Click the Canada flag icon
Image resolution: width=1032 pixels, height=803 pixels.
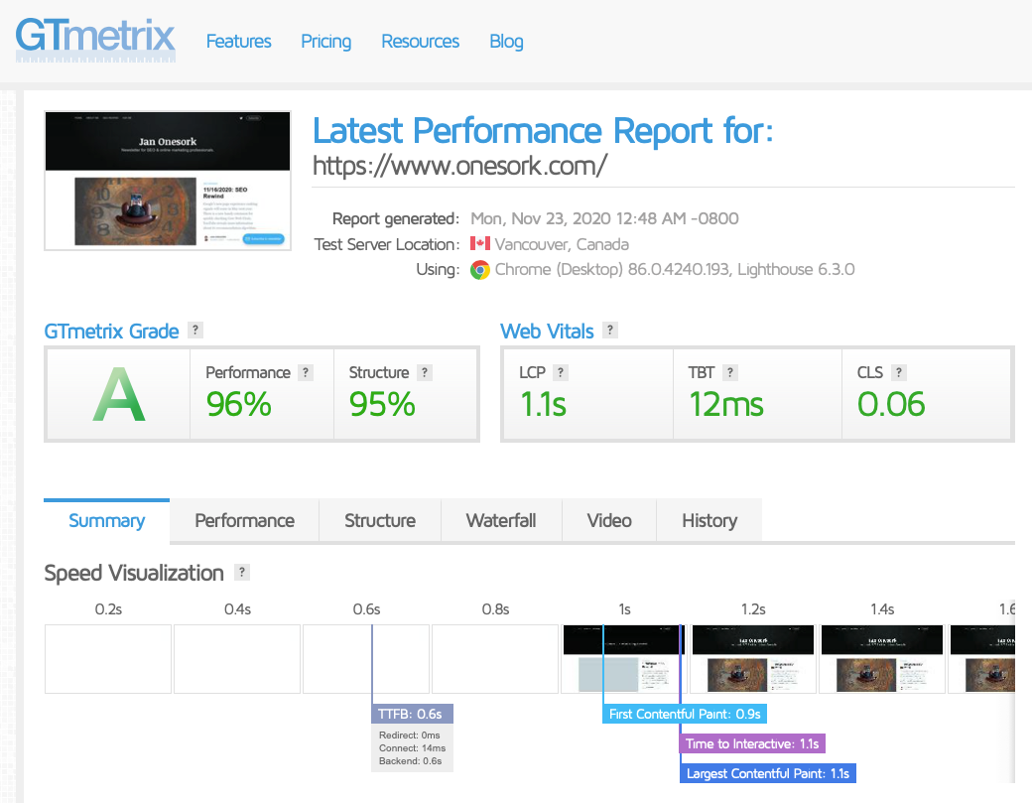[x=480, y=243]
